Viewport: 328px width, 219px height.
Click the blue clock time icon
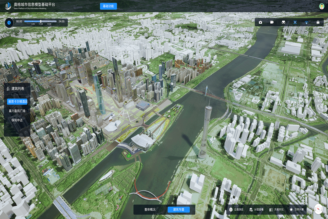[9, 22]
